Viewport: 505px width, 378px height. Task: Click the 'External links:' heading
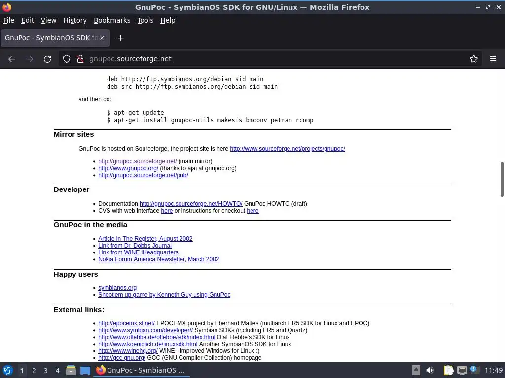pos(79,310)
